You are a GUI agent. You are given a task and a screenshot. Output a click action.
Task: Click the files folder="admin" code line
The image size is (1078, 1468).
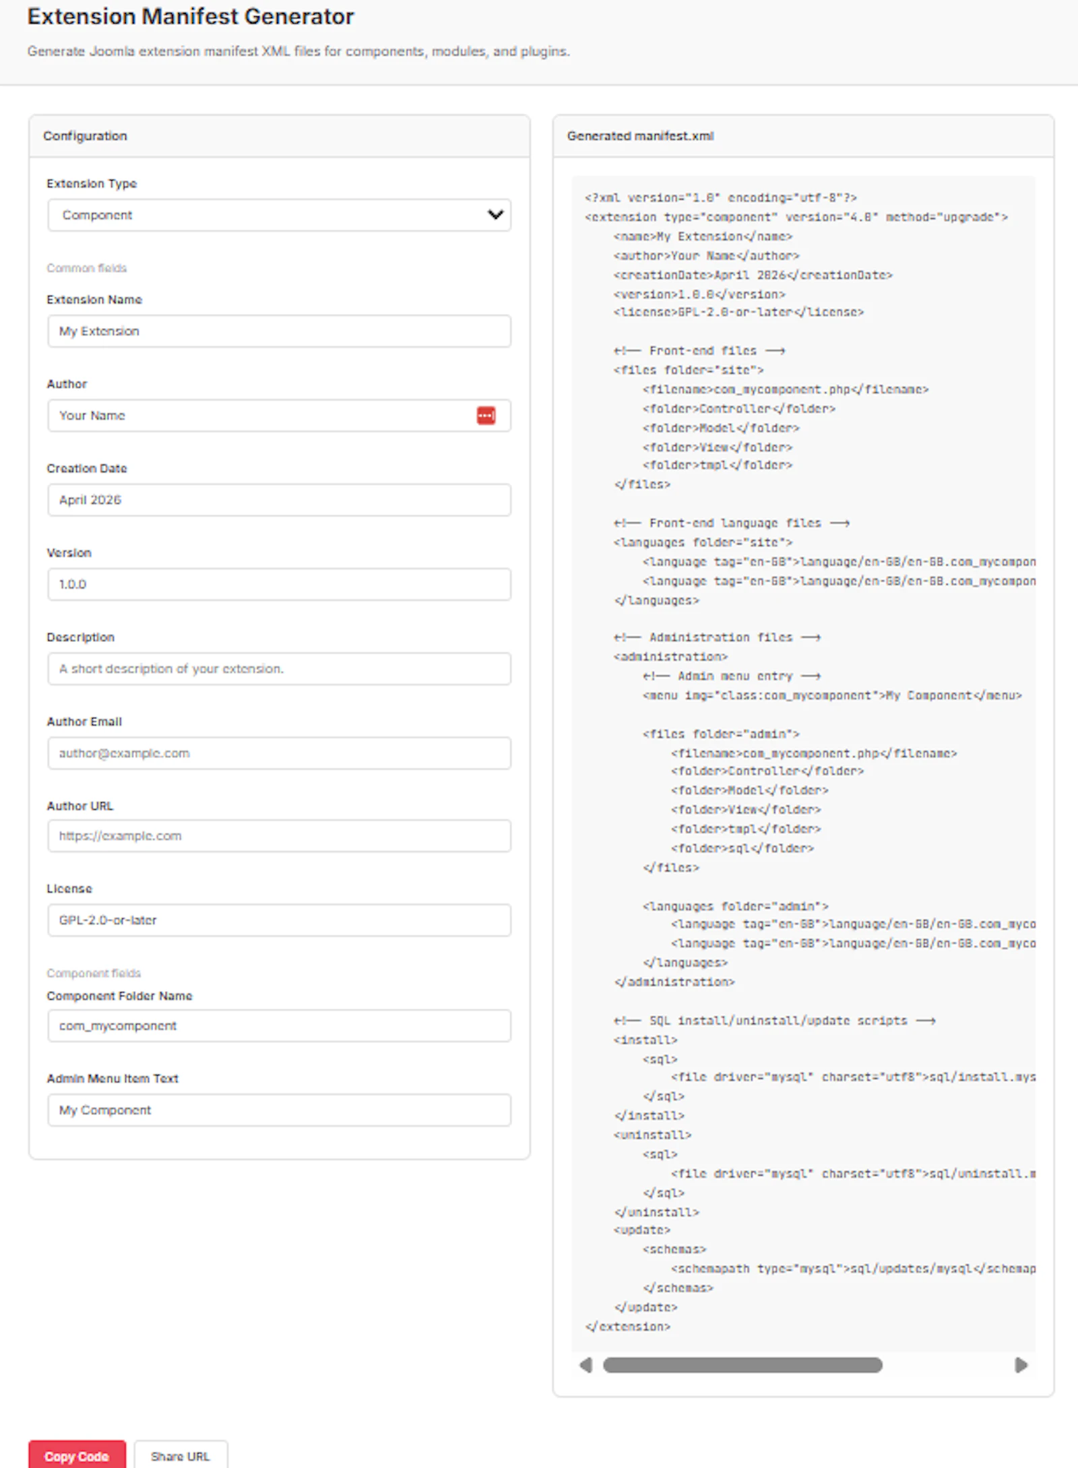[721, 734]
